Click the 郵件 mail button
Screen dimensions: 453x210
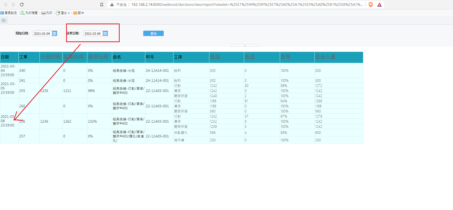(x=79, y=13)
